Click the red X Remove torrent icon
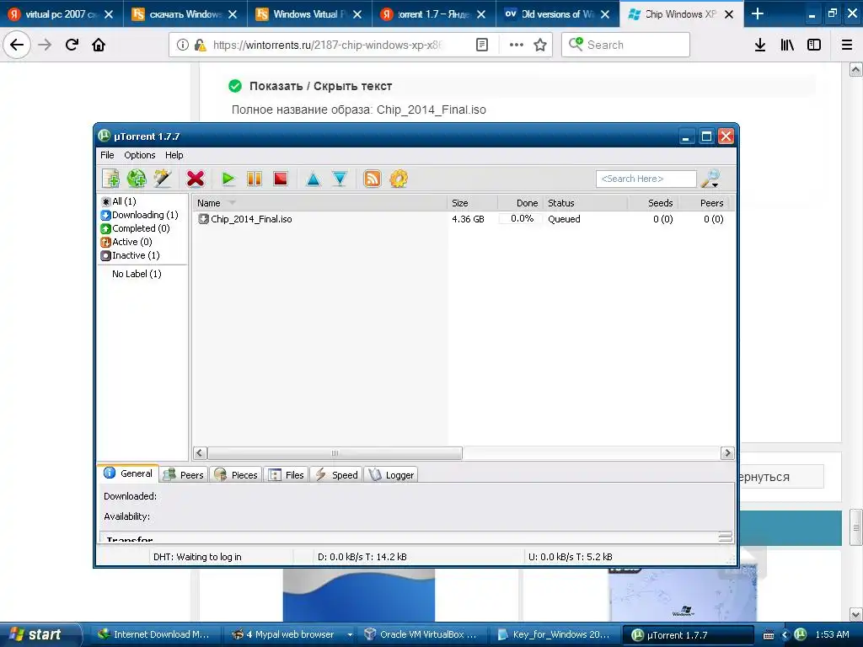The height and width of the screenshot is (647, 863). coord(196,179)
